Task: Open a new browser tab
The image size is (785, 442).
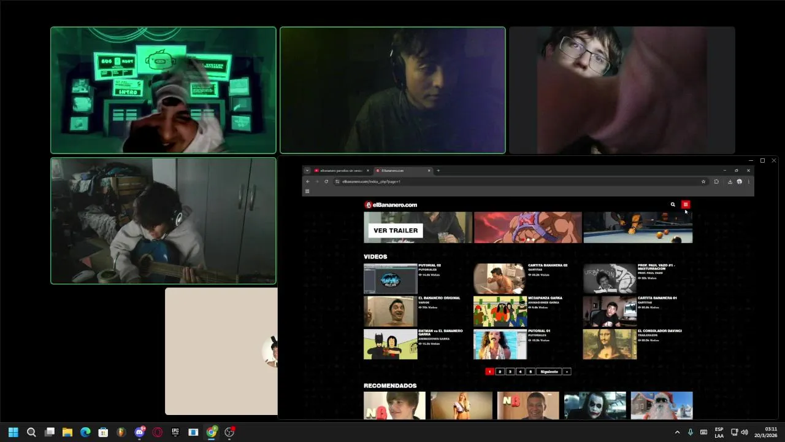Action: [438, 171]
